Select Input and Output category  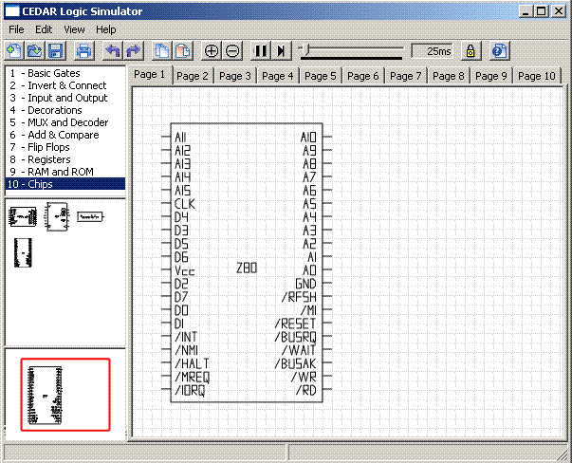click(65, 98)
